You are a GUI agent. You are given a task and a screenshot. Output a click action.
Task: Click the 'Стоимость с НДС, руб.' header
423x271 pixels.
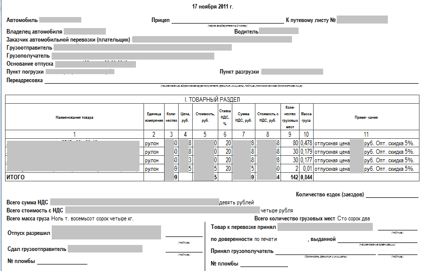click(x=268, y=117)
